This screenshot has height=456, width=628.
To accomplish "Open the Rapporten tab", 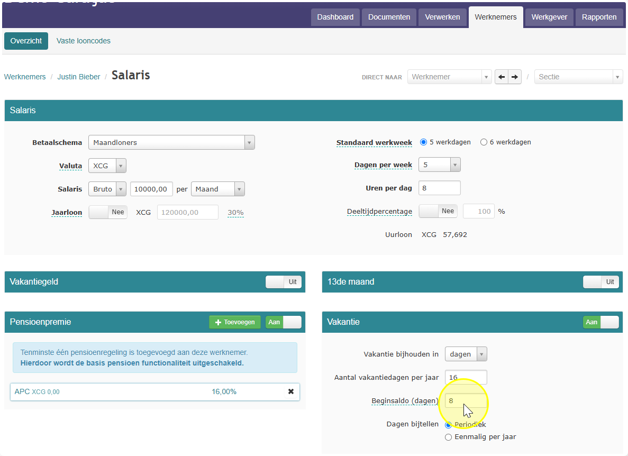I will point(599,17).
